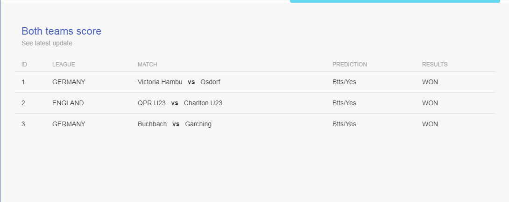Select Btts/Yes prediction for QPR U23 match
This screenshot has height=202, width=509.
coord(344,103)
